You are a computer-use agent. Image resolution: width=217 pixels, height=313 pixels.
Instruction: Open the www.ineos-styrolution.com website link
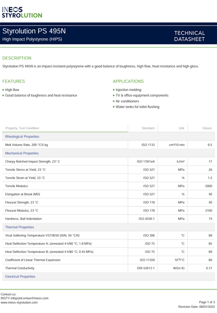point(19,303)
